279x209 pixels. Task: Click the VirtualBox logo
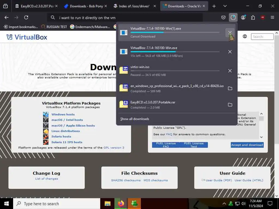(27, 37)
